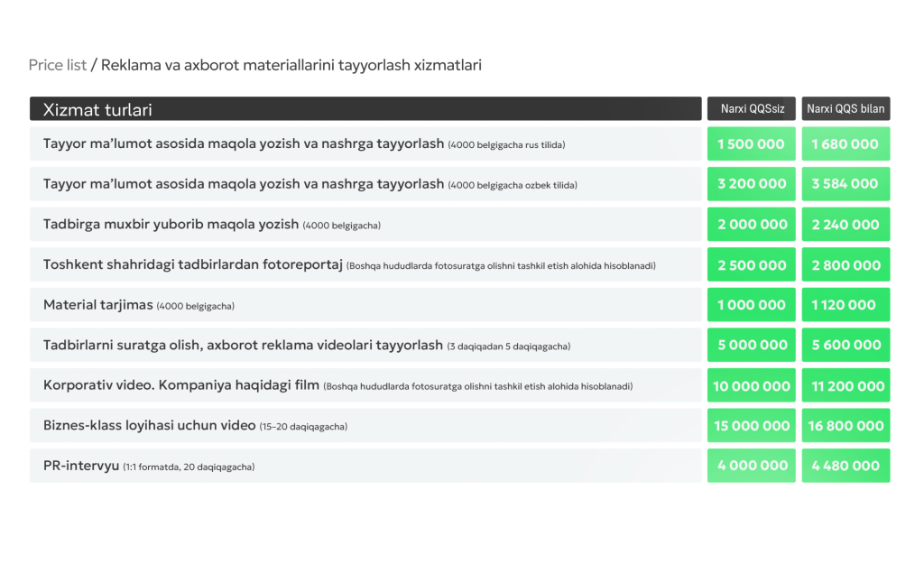The image size is (924, 564).
Task: Select the "Material tarjimas" service row
Action: click(x=365, y=305)
